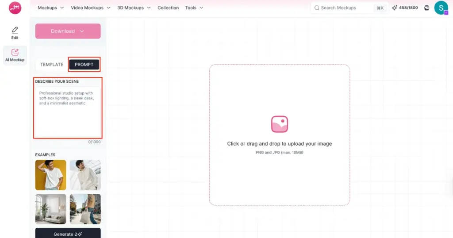This screenshot has height=238, width=453.
Task: Open the Download dropdown button
Action: pyautogui.click(x=68, y=31)
